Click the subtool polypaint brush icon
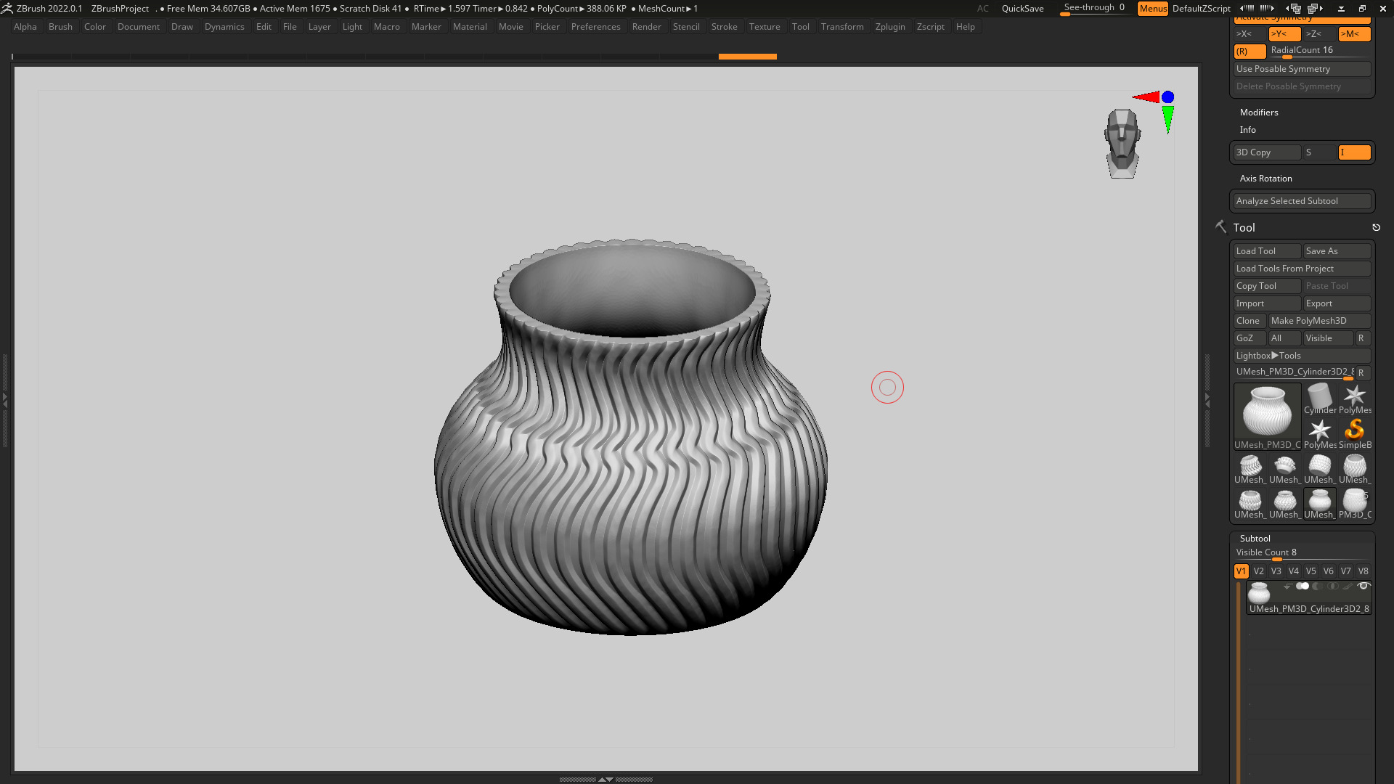Viewport: 1394px width, 784px height. [x=1348, y=587]
